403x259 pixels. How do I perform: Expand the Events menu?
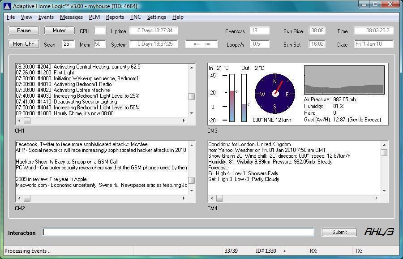coord(46,17)
